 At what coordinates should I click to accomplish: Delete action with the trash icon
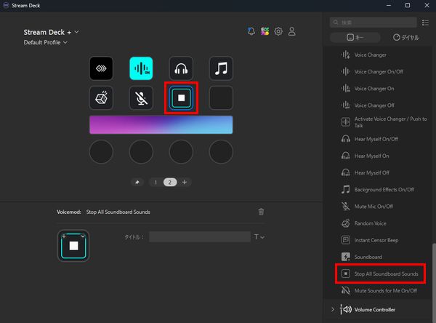[261, 212]
